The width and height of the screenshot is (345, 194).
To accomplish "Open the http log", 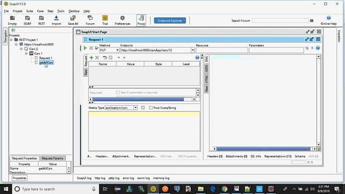I will click(x=100, y=178).
